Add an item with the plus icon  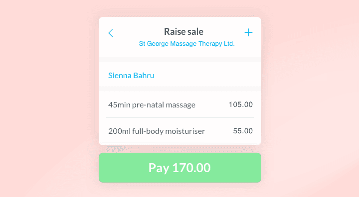tap(248, 32)
